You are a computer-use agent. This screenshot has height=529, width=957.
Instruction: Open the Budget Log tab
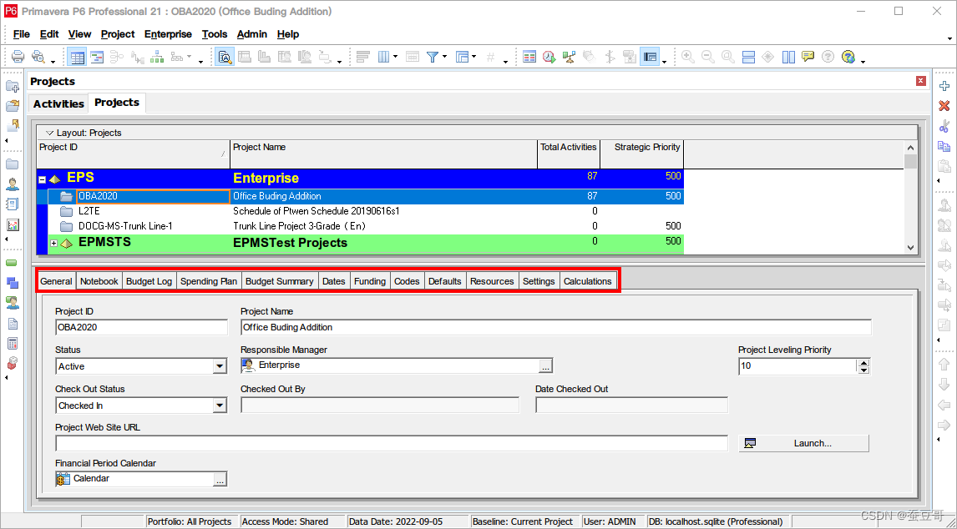click(x=149, y=281)
